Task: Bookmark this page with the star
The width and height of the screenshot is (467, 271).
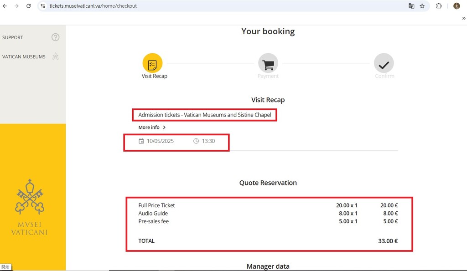Action: pyautogui.click(x=422, y=6)
